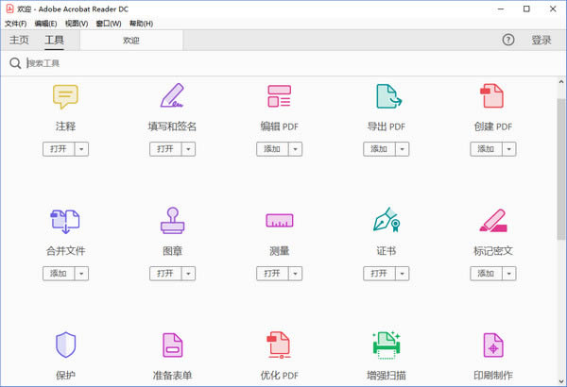
Task: Click the 打开 button under 测量
Action: point(272,274)
